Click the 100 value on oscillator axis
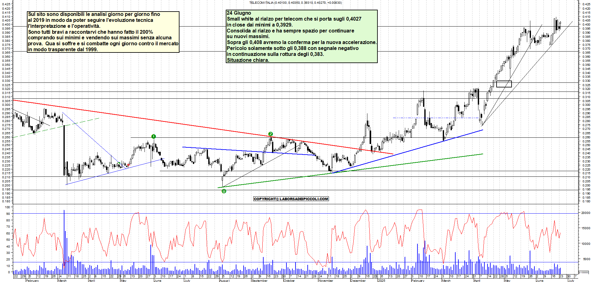This screenshot has height=282, width=591. [x=8, y=207]
